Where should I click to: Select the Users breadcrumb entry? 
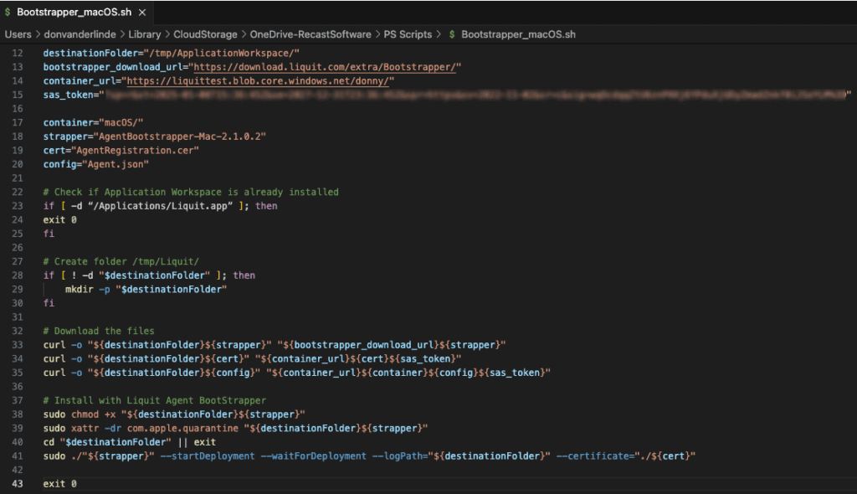pos(18,34)
